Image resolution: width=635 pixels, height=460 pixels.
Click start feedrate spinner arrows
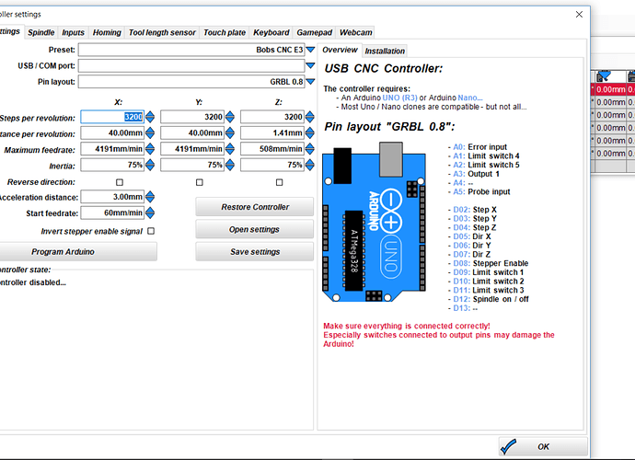pos(150,213)
